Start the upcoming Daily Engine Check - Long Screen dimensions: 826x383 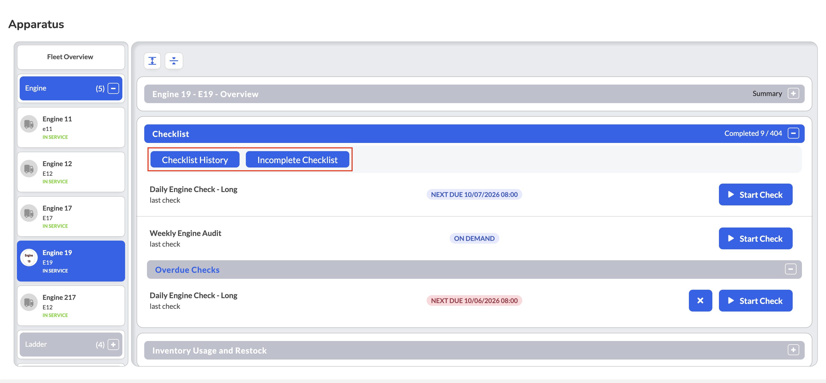pos(756,195)
